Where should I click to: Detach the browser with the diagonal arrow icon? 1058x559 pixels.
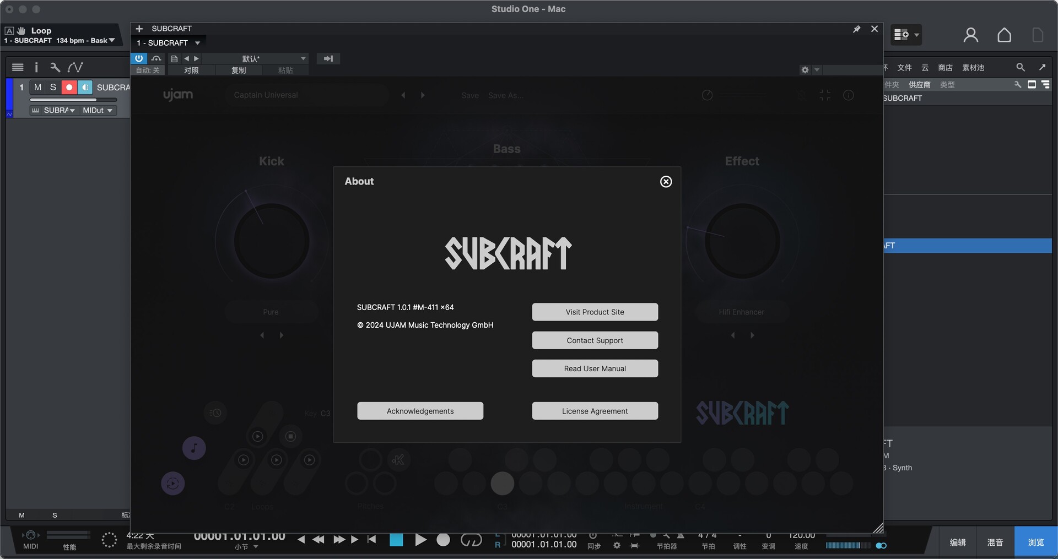[x=1042, y=67]
